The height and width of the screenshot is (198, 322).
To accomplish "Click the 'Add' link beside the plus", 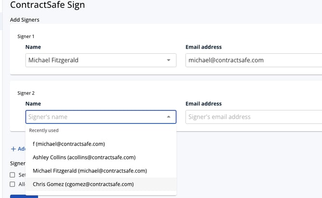I will tap(22, 149).
